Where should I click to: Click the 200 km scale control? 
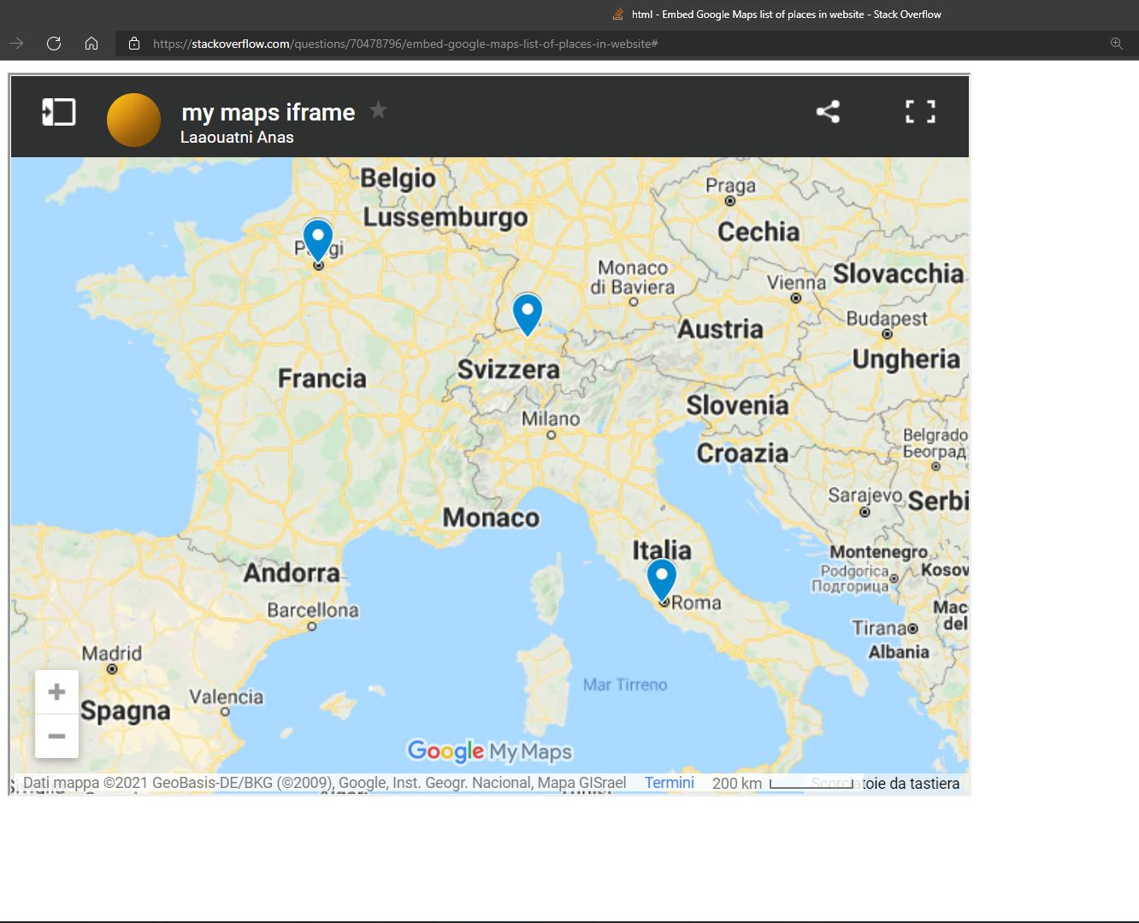(782, 784)
